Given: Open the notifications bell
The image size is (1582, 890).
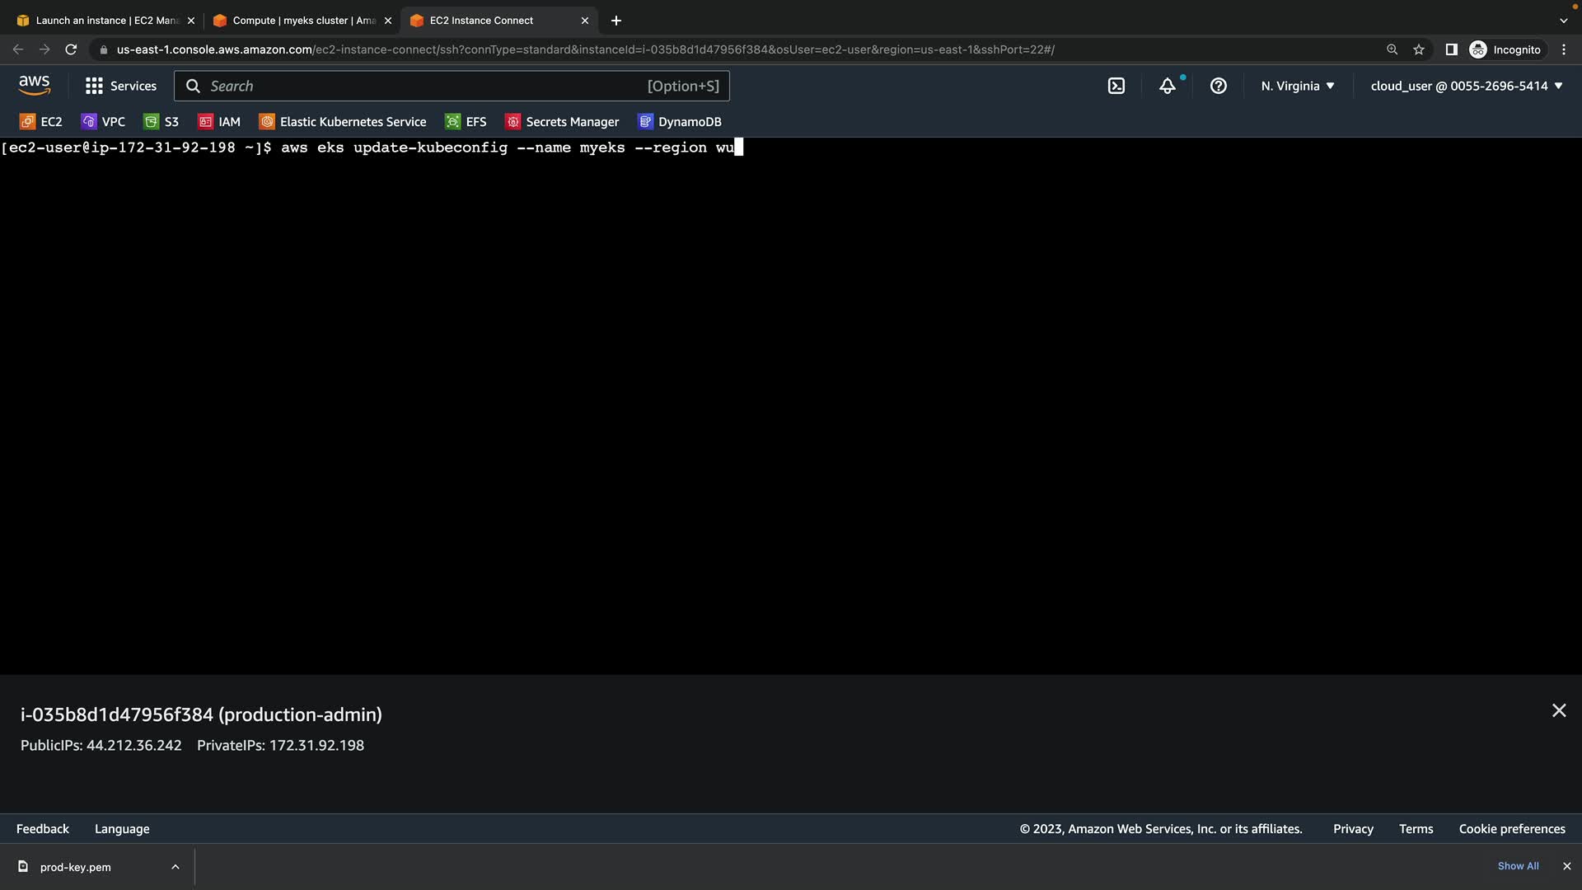Looking at the screenshot, I should [1167, 86].
